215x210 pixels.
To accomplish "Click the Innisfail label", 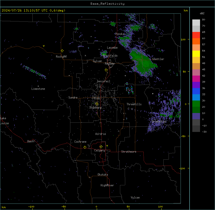I will [104, 81].
